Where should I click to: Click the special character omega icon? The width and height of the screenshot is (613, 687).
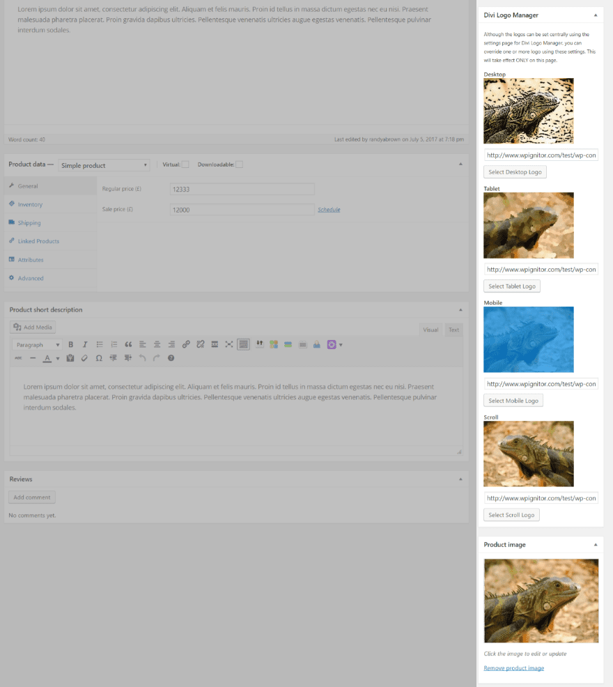click(x=99, y=358)
